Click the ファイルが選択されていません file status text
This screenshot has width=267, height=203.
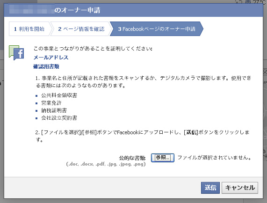[x=215, y=158]
